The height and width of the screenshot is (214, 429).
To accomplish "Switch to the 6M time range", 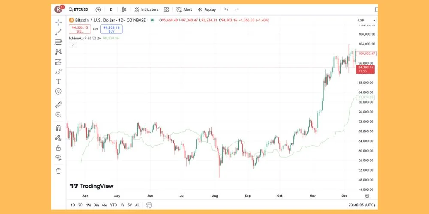I will coord(104,205).
